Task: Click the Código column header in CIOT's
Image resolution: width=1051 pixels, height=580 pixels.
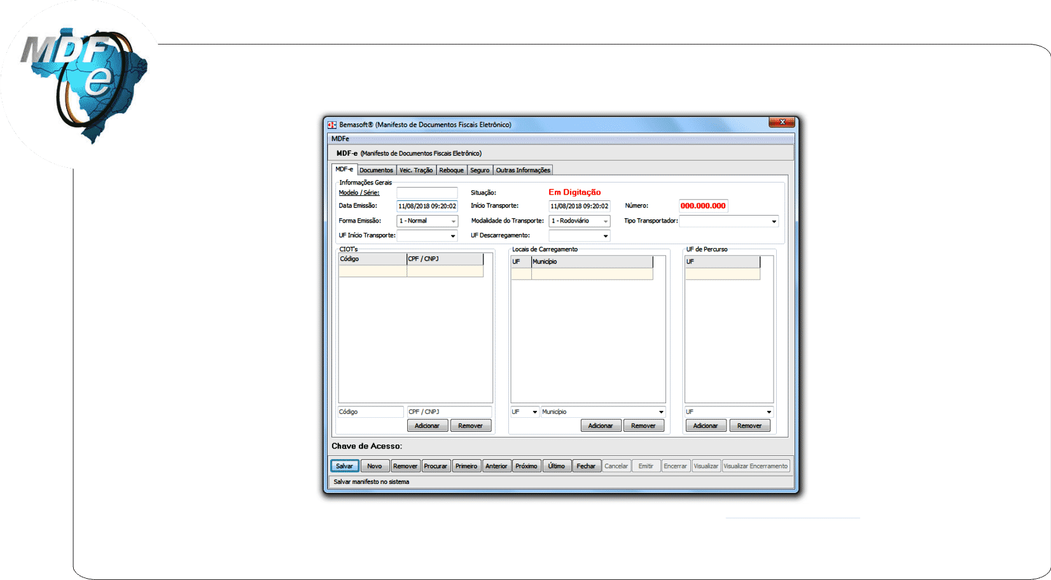Action: coord(373,259)
